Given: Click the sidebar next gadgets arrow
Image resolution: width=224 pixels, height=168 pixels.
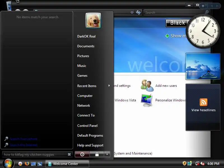Looking at the screenshot, I should (x=217, y=6).
